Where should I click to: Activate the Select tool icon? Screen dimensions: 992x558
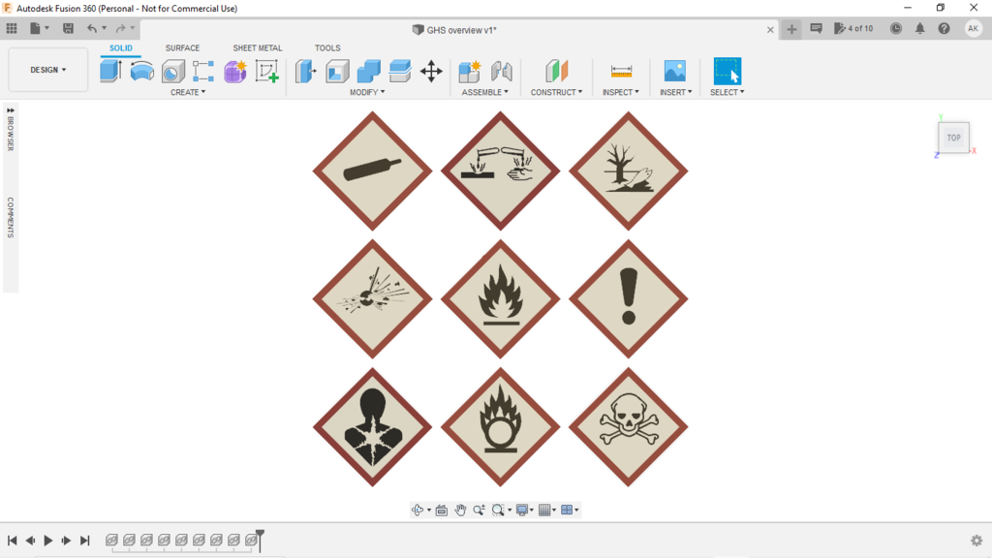[x=727, y=71]
